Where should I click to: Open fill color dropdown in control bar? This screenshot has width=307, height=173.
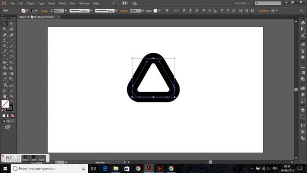pos(27,11)
